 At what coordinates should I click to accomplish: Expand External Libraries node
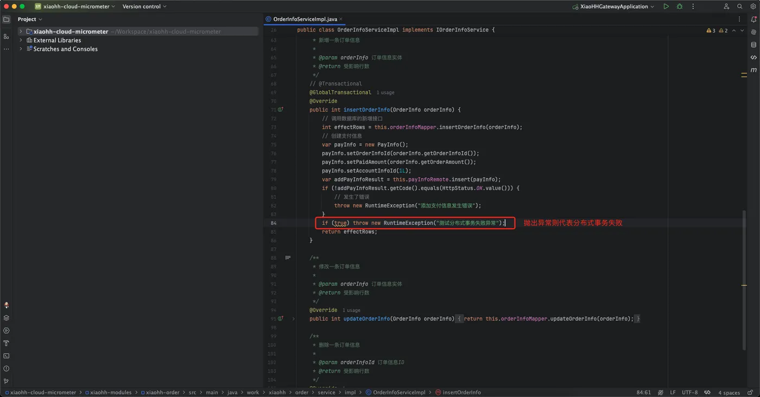(21, 40)
